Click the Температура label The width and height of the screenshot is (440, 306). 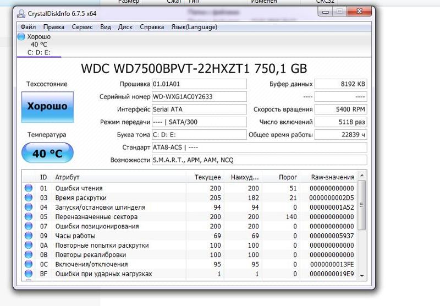pos(47,134)
